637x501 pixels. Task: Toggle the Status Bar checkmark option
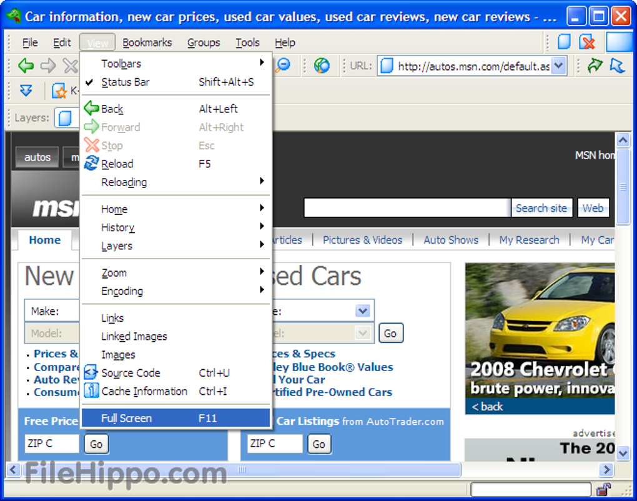point(125,82)
